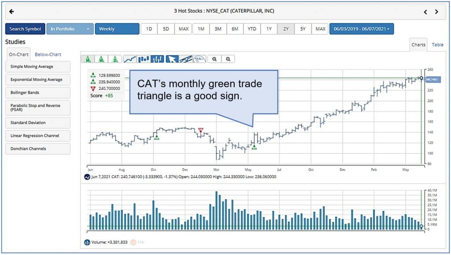Viewport: 451px width, 255px height.
Task: Switch to the On-Chart studies tab
Action: [18, 55]
